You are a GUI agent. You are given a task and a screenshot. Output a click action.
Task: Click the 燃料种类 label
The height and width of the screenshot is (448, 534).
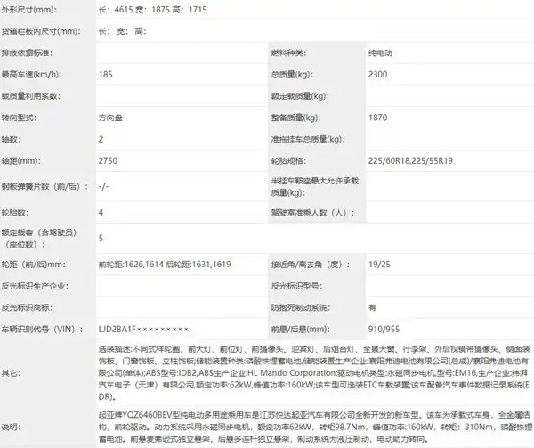tap(288, 53)
